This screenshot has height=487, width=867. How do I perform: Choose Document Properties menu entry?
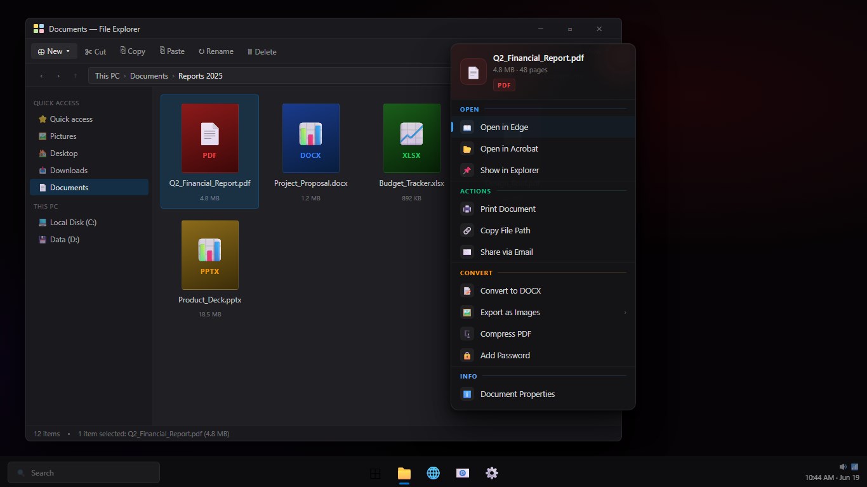543,394
